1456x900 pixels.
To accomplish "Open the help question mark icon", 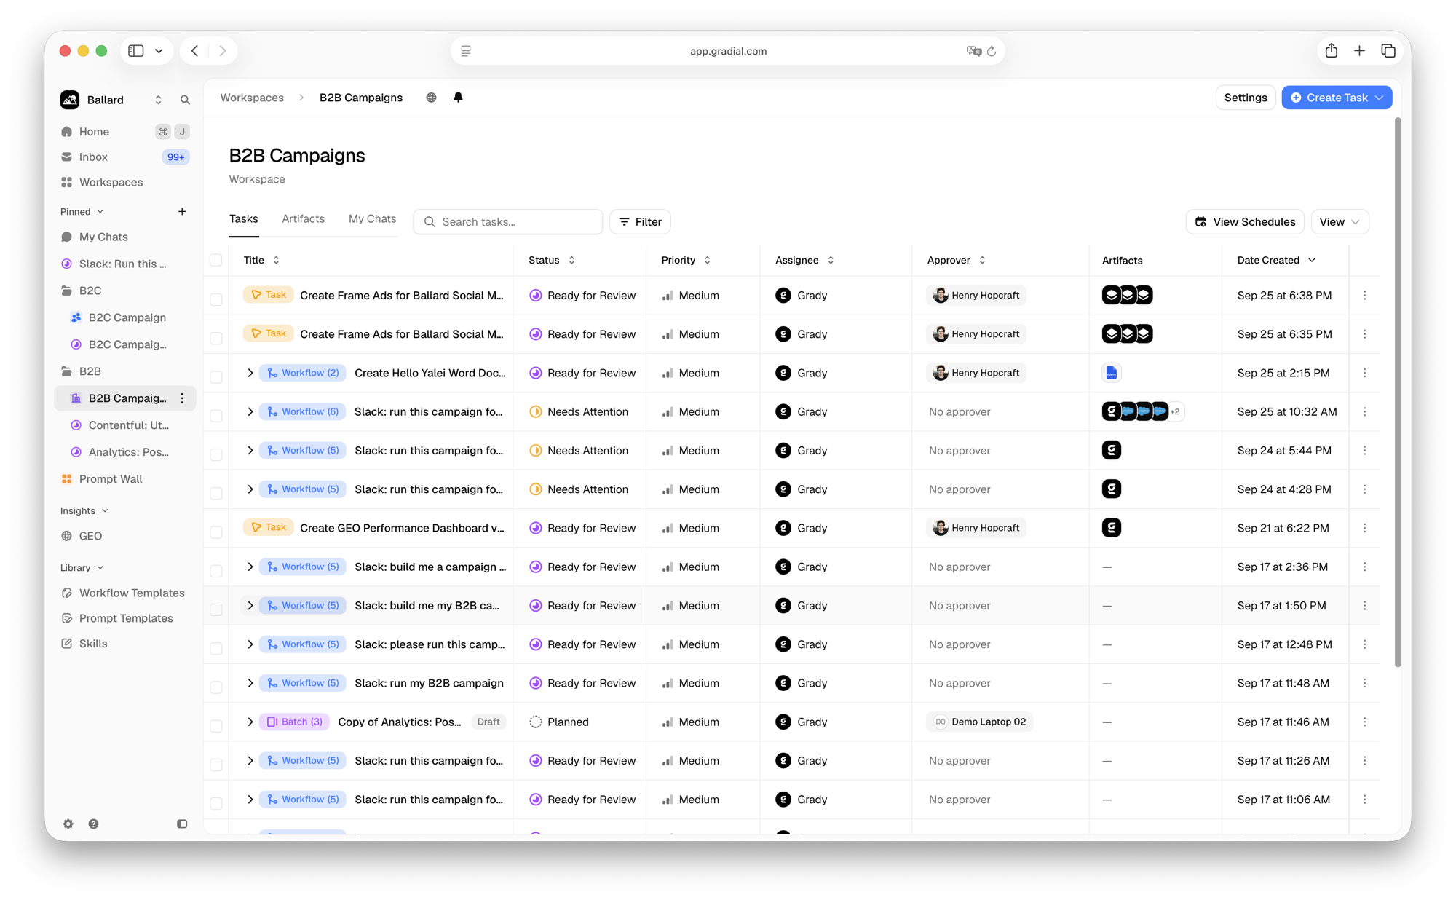I will 93,824.
